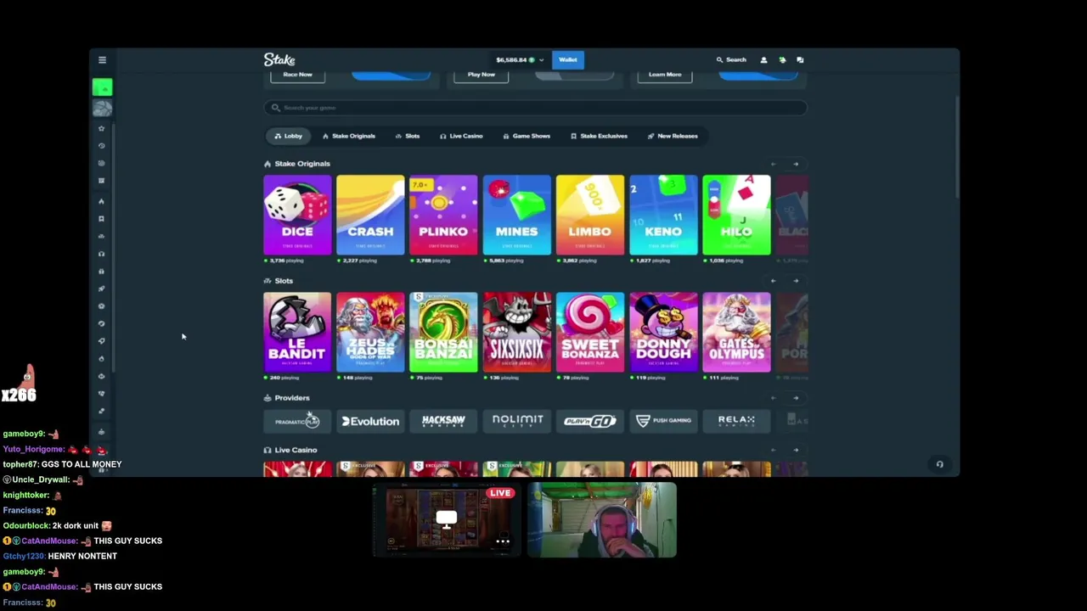This screenshot has width=1087, height=611.
Task: Open Recent clock icon in sidebar
Action: coord(102,145)
